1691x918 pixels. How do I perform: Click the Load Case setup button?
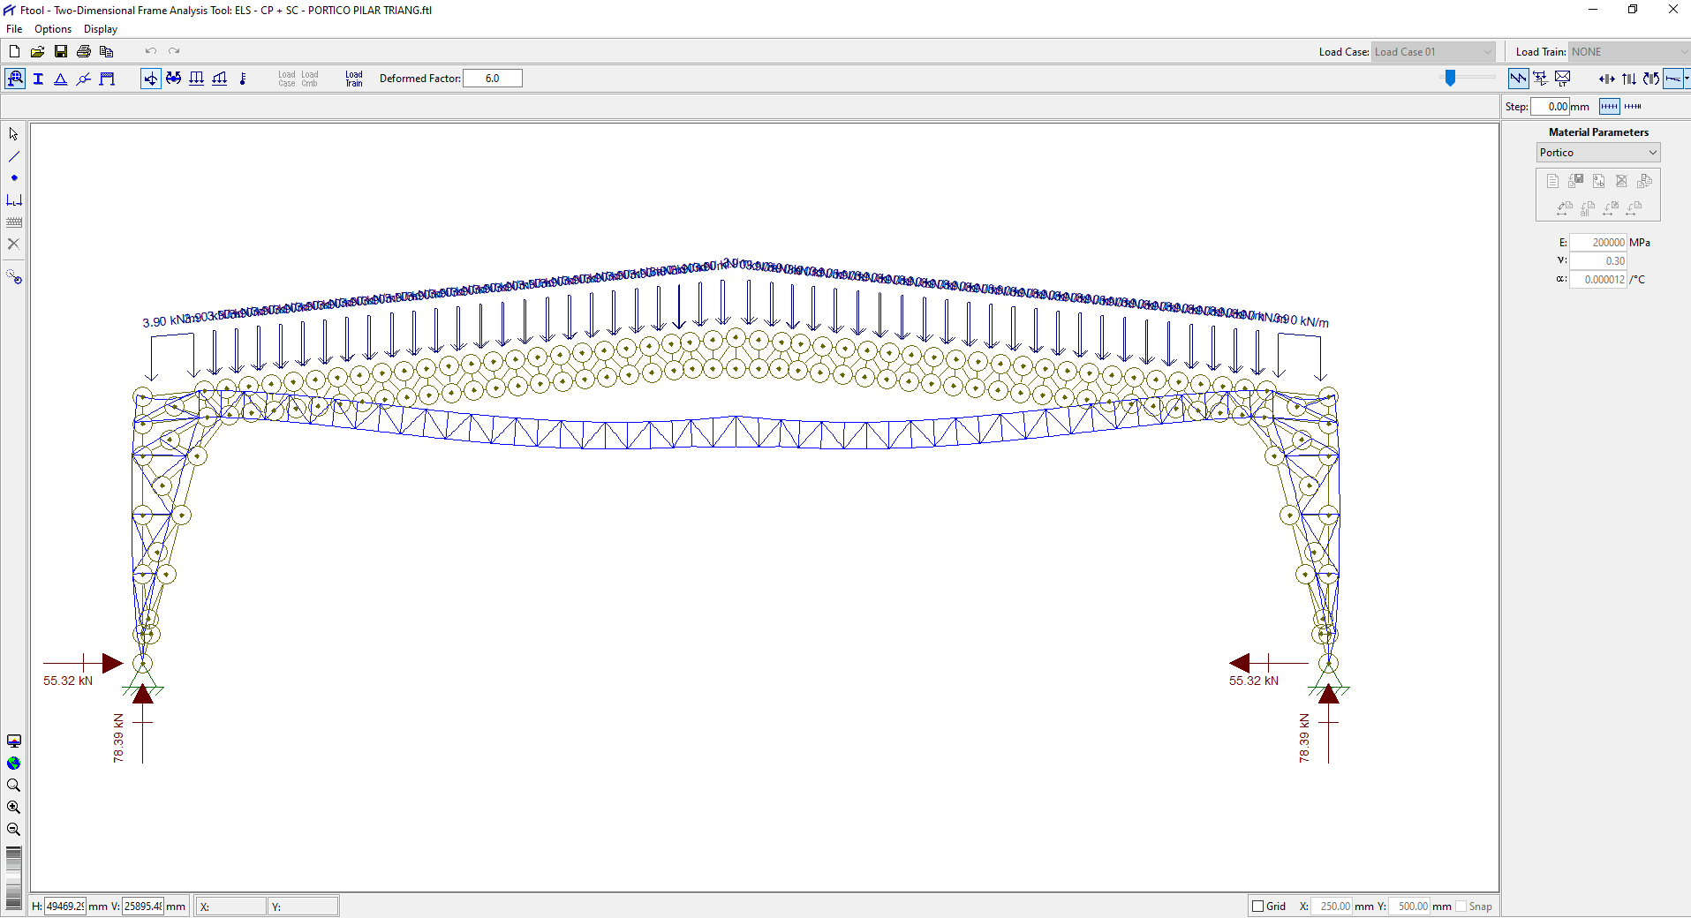pyautogui.click(x=287, y=79)
